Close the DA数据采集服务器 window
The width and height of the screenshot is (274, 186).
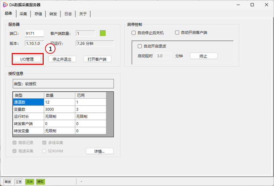(266, 5)
